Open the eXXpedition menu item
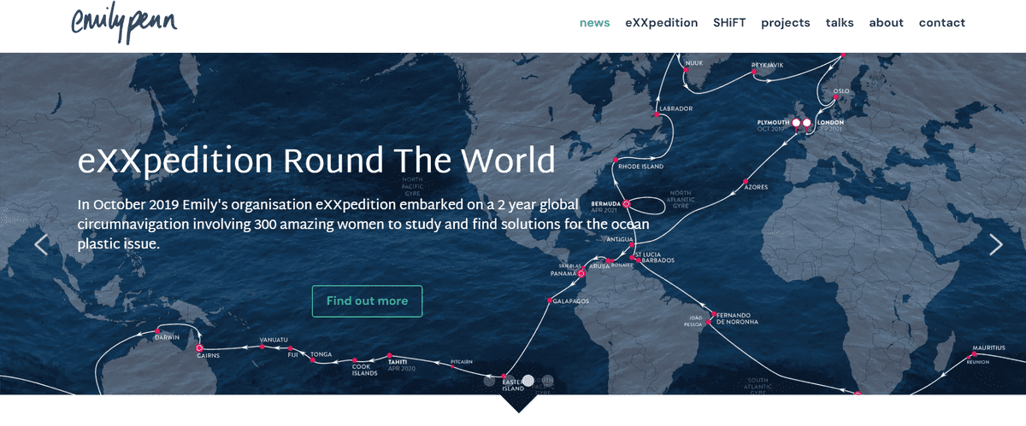 (662, 23)
